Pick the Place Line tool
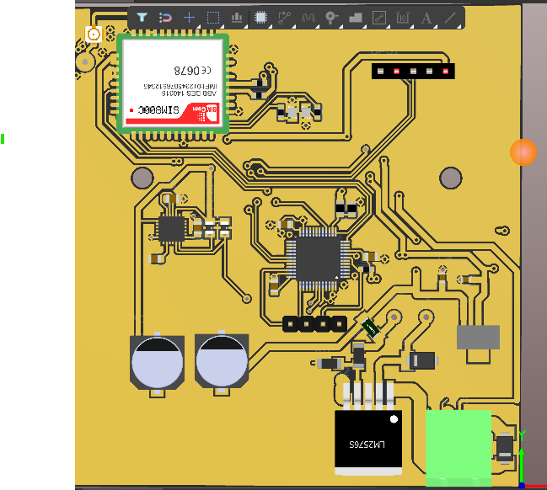This screenshot has width=547, height=490. click(x=450, y=17)
